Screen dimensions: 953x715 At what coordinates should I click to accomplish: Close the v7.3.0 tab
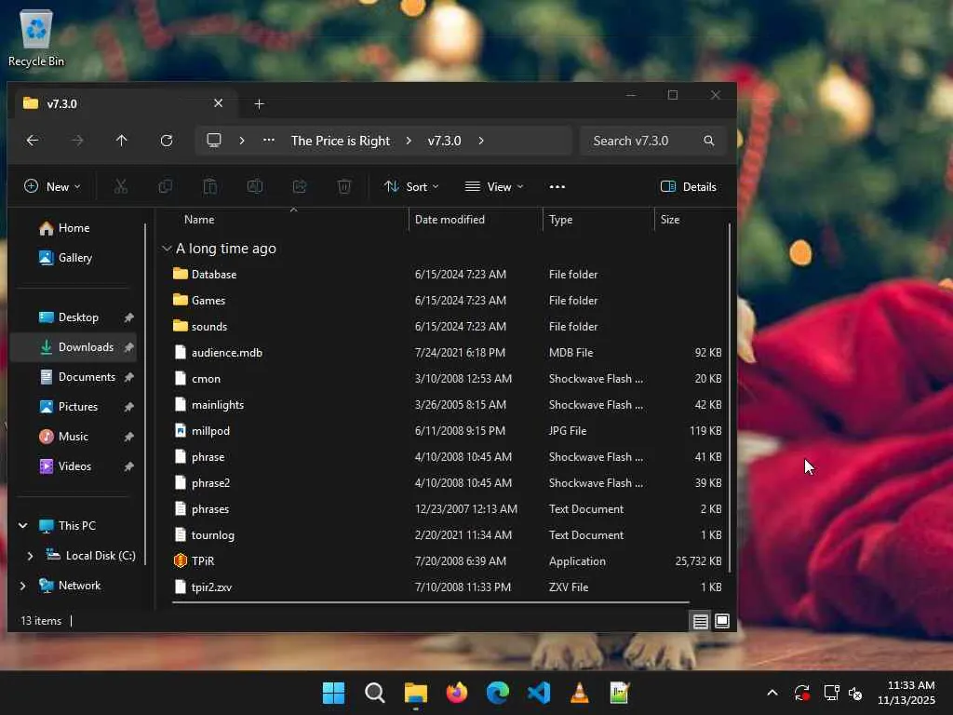point(218,103)
